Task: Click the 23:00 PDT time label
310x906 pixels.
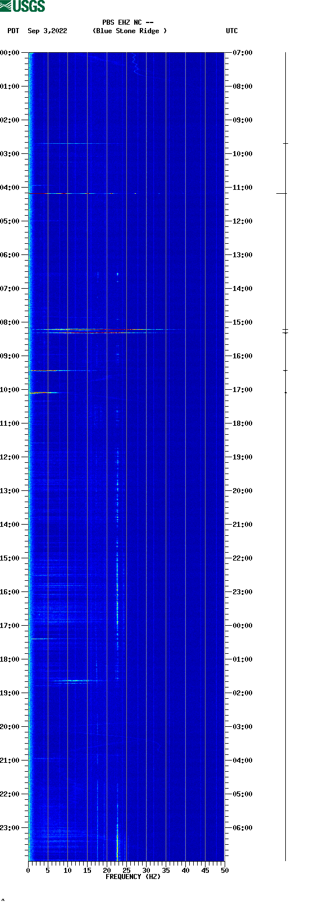Action: pyautogui.click(x=10, y=828)
